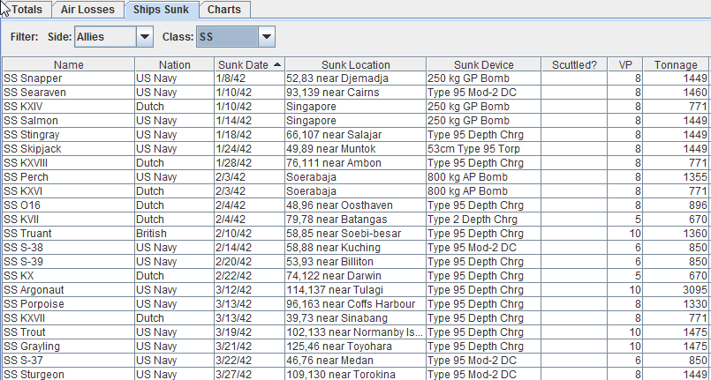This screenshot has height=380, width=711.
Task: Select the SS Sturgeon name cell
Action: point(69,374)
